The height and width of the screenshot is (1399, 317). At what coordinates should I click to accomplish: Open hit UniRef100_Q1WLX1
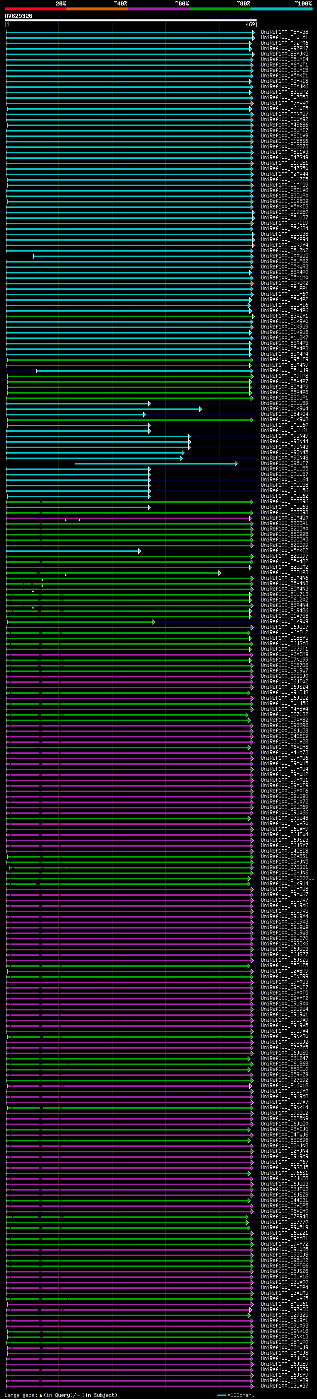click(284, 38)
